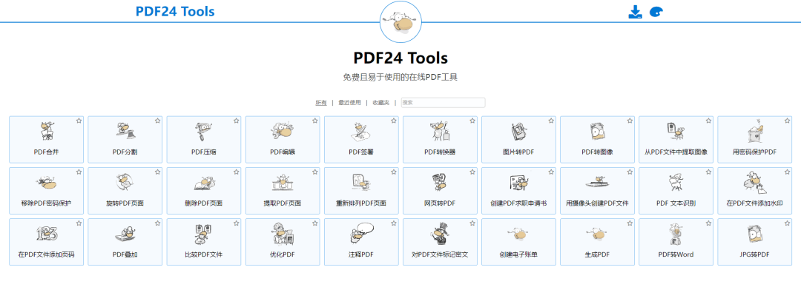Open the 从PDF文件中提取图像 tool icon
The image size is (801, 287).
[676, 132]
